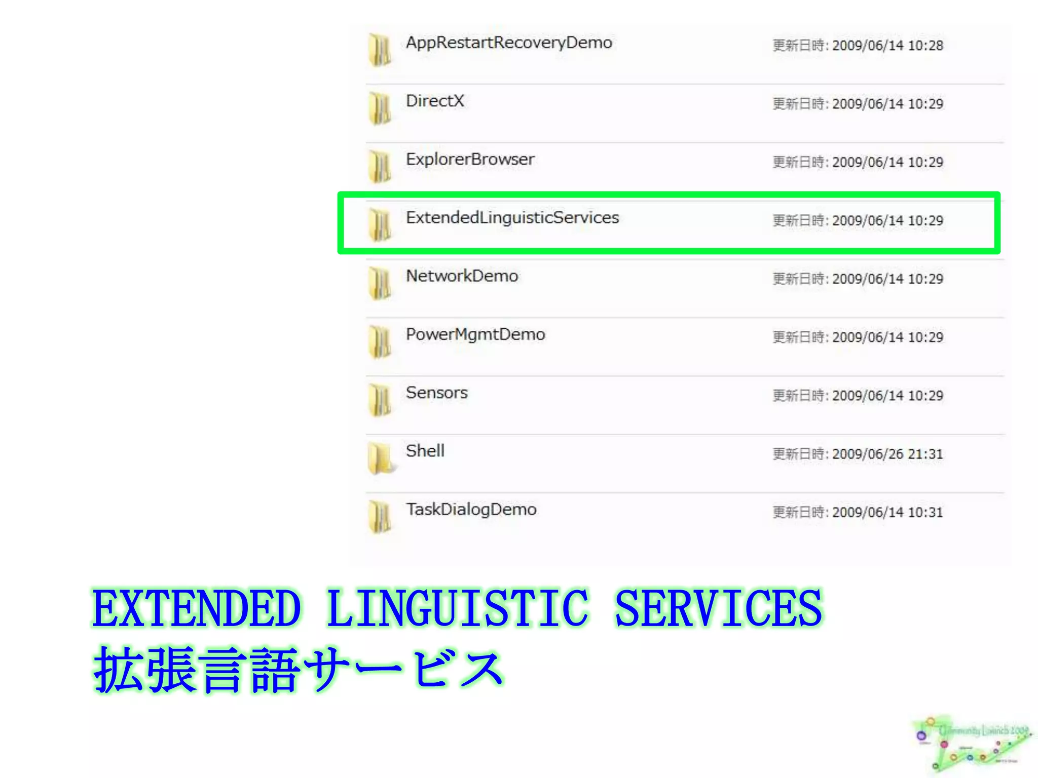Click the Community Launch 2009 logo
This screenshot has height=778, width=1038.
(x=972, y=745)
